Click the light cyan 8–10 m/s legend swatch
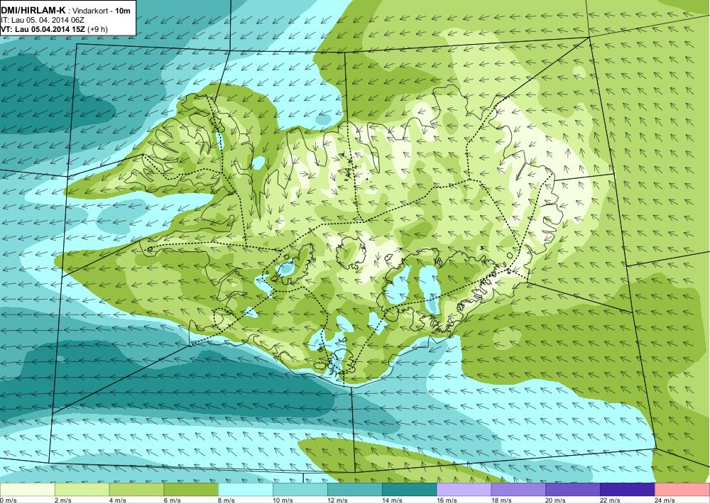Image resolution: width=710 pixels, height=504 pixels. [246, 490]
